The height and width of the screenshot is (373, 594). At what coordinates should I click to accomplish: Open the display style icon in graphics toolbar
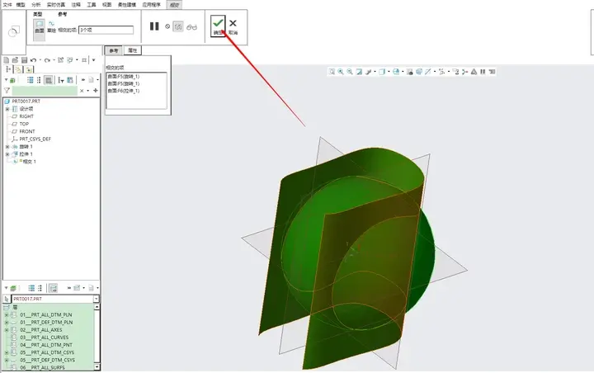click(396, 72)
